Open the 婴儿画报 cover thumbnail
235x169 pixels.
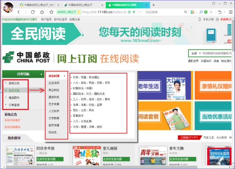[x=87, y=156]
